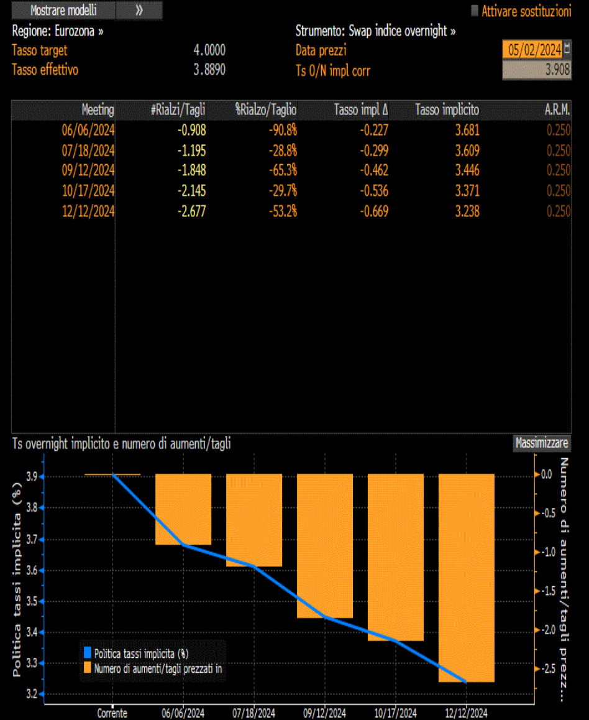This screenshot has height=720, width=589.
Task: Expand the double-chevron next to Mostrare modelli
Action: tap(139, 10)
